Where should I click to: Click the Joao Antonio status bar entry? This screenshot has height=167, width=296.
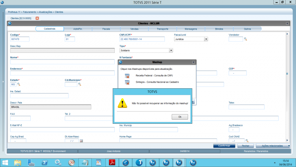tap(114, 151)
